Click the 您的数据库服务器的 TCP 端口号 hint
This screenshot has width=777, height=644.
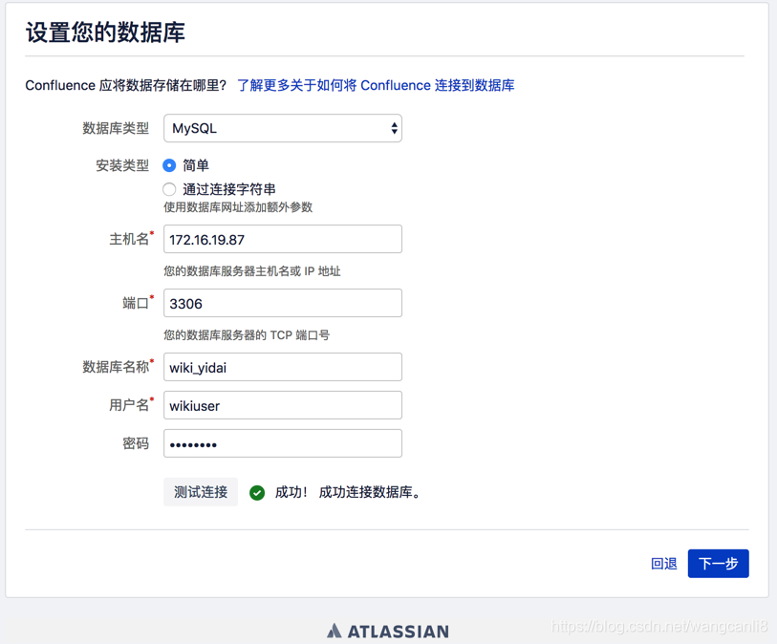click(x=247, y=334)
